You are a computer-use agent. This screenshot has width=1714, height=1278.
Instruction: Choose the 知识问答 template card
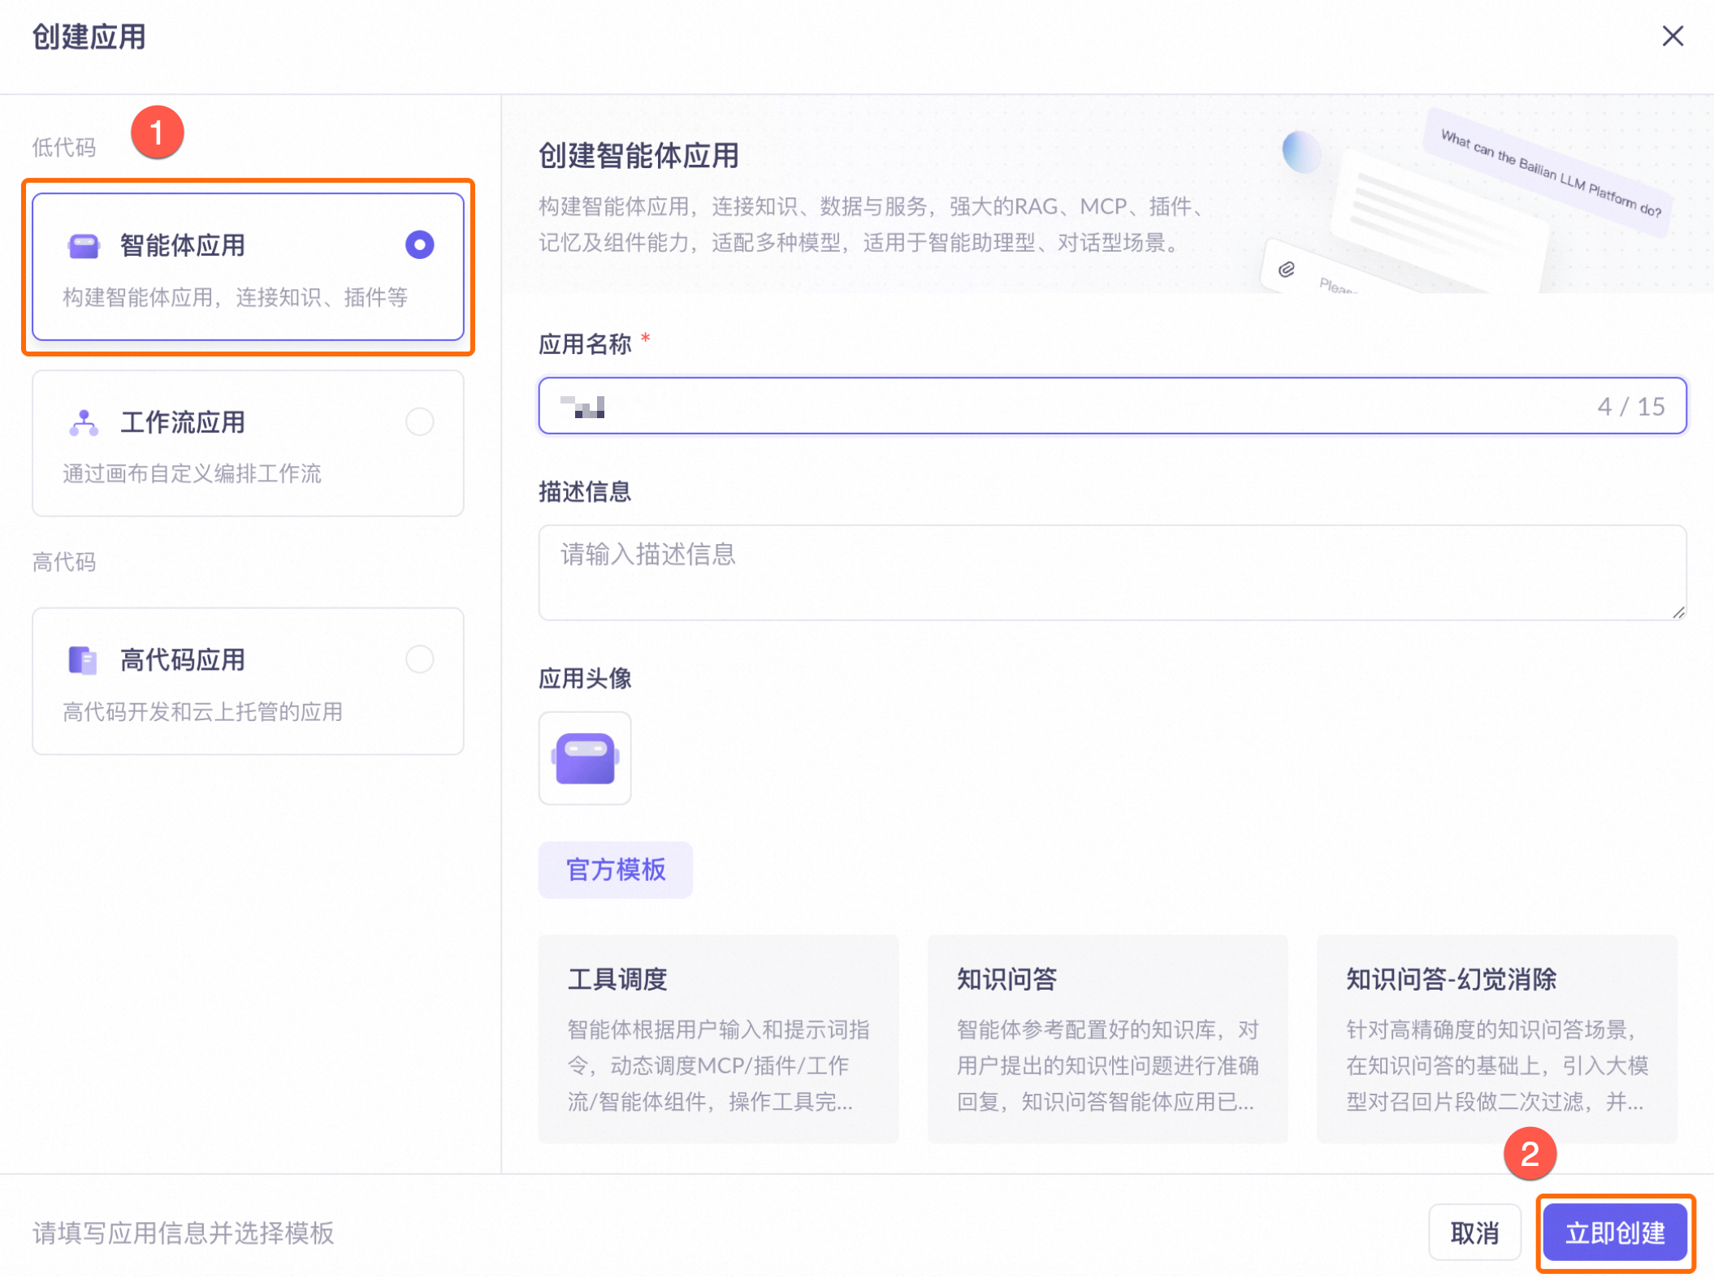(x=1107, y=1038)
